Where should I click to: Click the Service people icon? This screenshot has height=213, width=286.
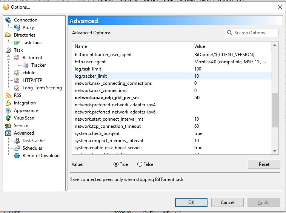point(8,126)
